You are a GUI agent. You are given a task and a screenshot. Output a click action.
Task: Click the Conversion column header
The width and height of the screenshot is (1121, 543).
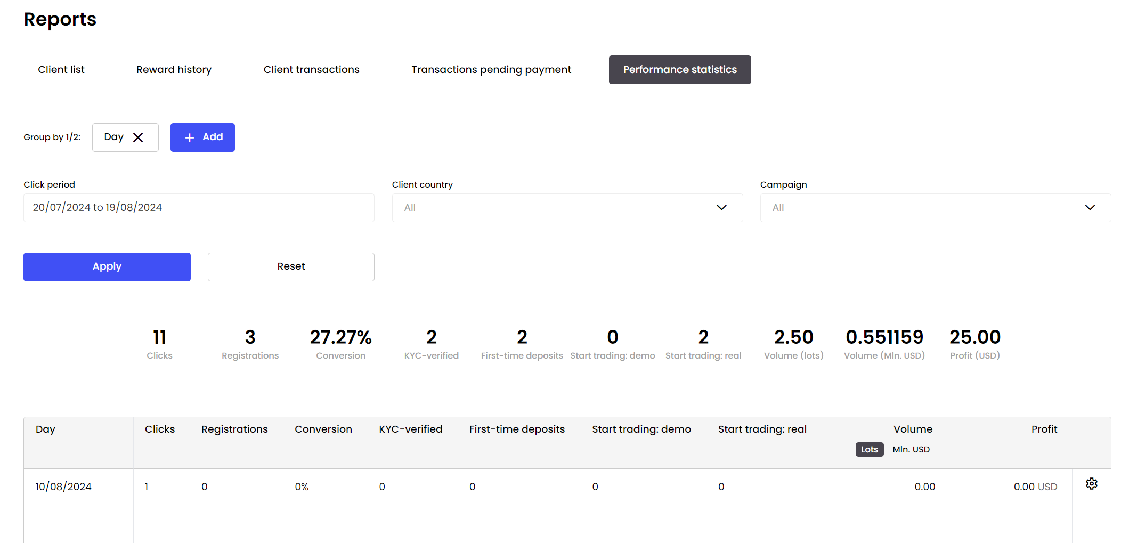323,429
